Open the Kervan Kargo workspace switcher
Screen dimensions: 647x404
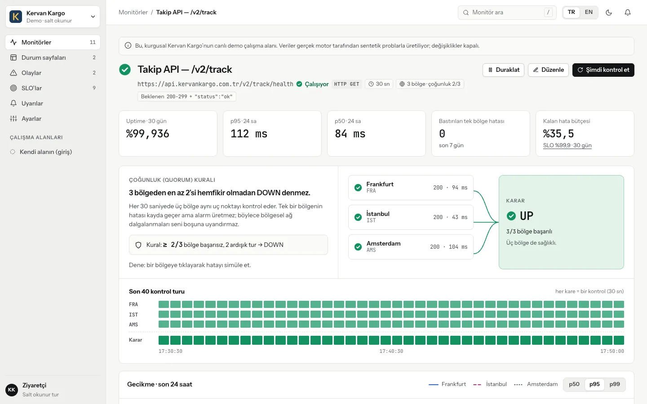53,17
